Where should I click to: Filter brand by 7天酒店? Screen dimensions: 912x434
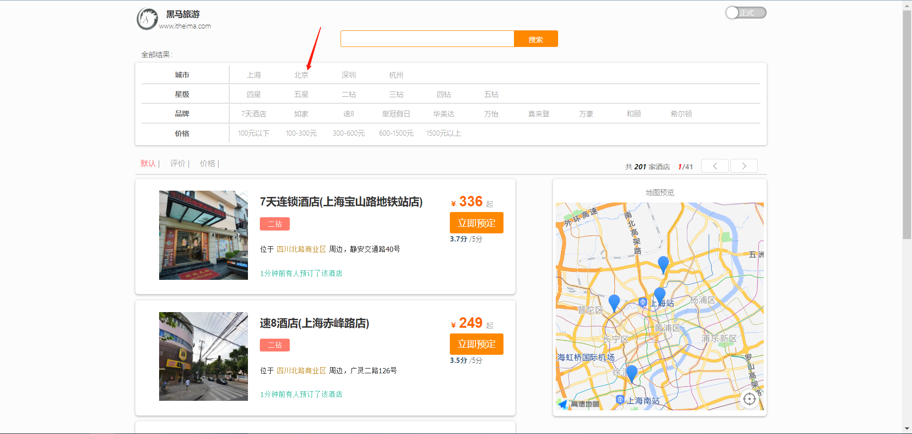[254, 114]
